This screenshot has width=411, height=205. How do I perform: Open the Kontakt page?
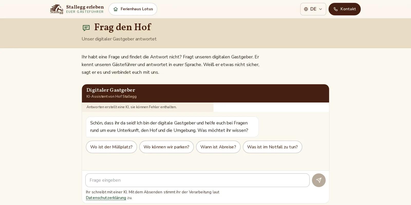tap(344, 9)
